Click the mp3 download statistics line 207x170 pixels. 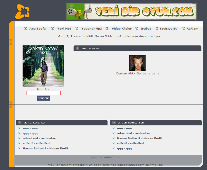110,36
